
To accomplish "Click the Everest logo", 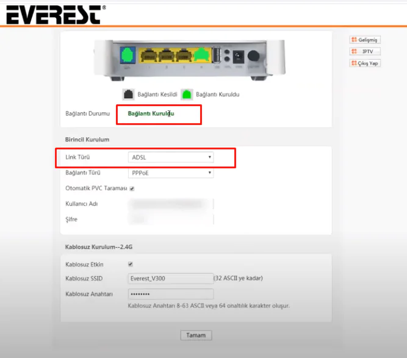I will point(56,15).
